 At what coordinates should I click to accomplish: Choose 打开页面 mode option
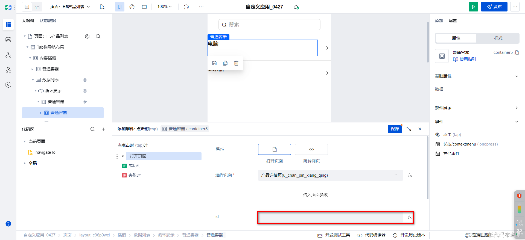pyautogui.click(x=275, y=149)
